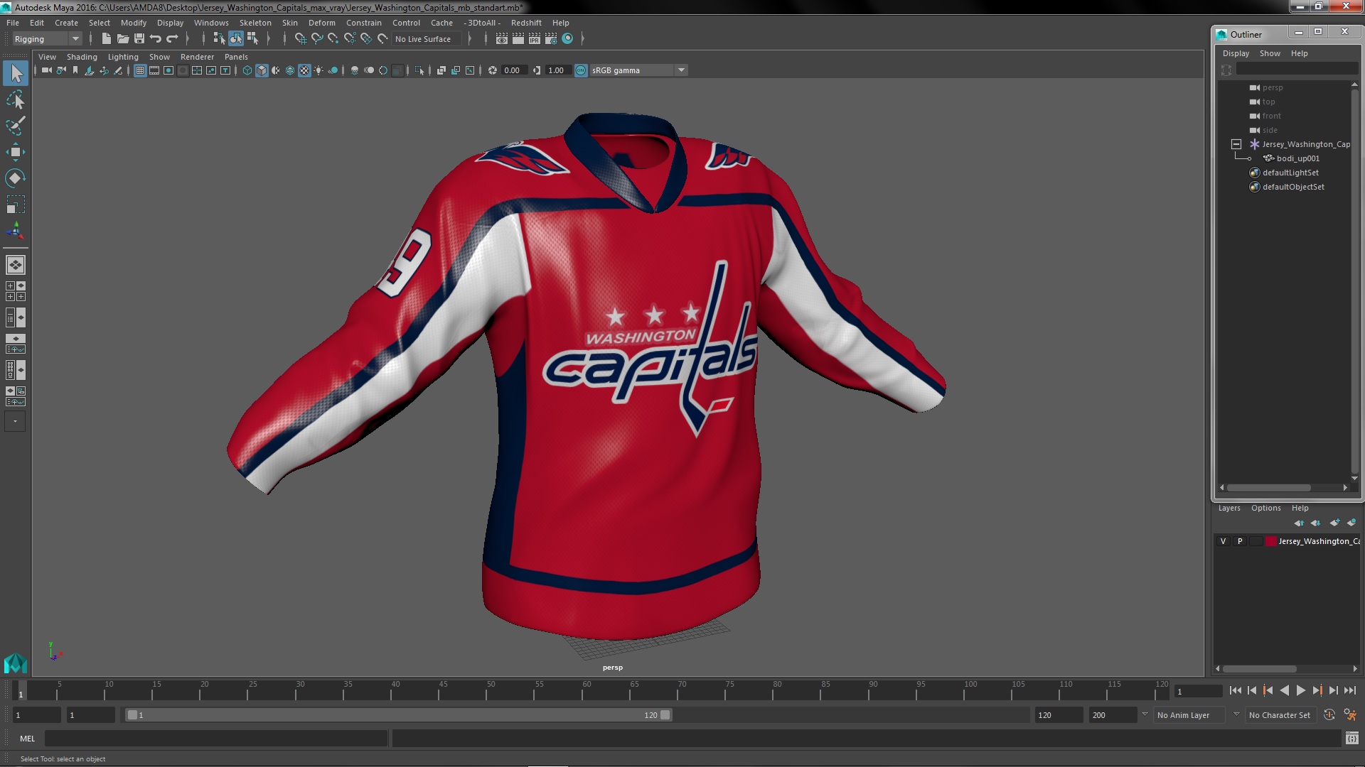The image size is (1365, 767).
Task: Select bodi_up001 in the Outliner
Action: [1297, 158]
